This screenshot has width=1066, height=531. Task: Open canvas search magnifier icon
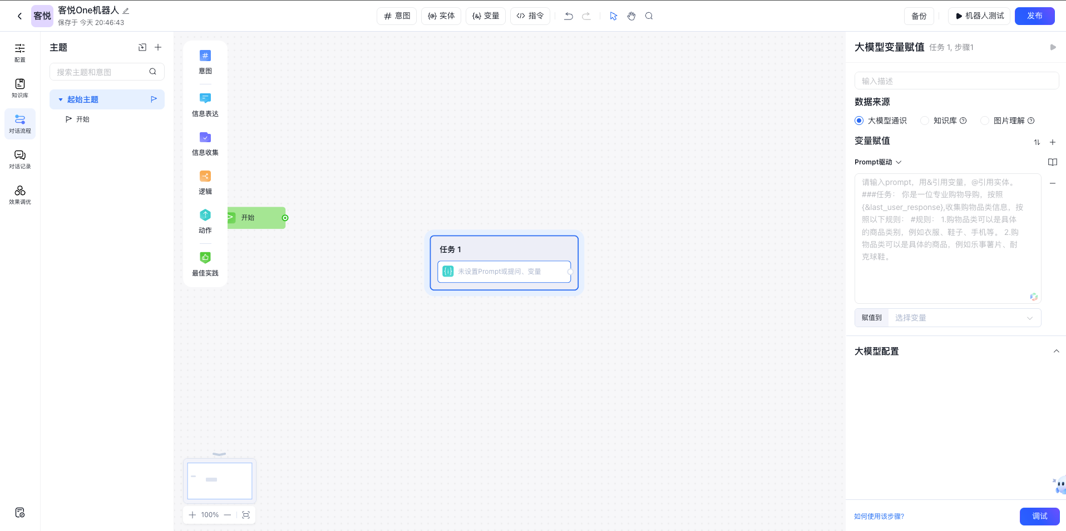point(649,16)
